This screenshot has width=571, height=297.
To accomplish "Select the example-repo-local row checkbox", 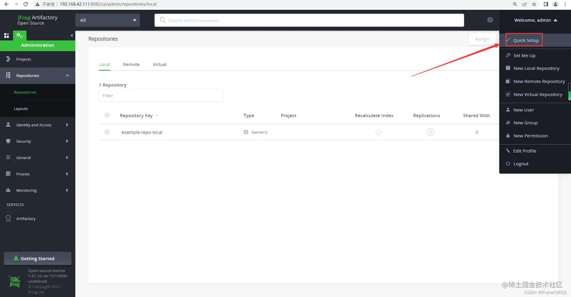I will point(107,132).
